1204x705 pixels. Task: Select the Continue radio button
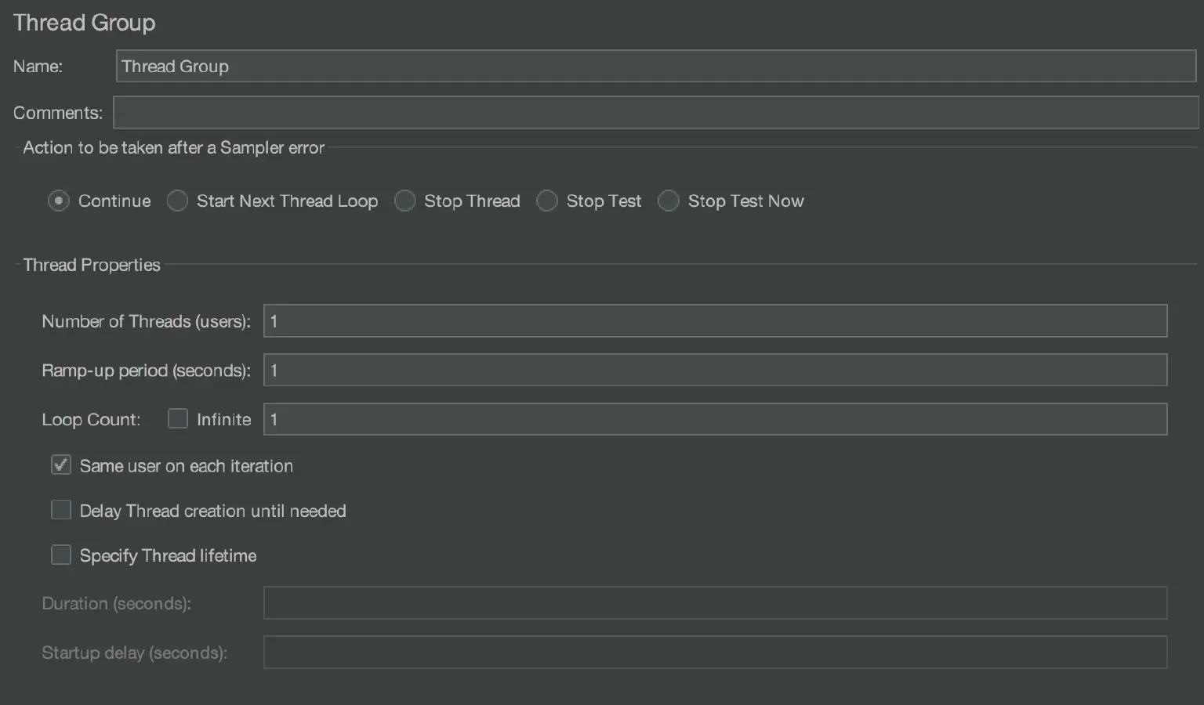58,201
